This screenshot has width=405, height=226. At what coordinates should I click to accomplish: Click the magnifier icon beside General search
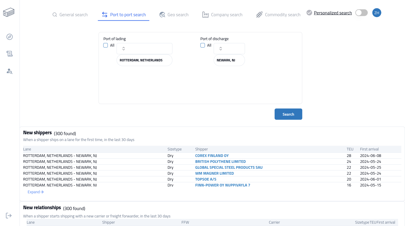pos(55,15)
